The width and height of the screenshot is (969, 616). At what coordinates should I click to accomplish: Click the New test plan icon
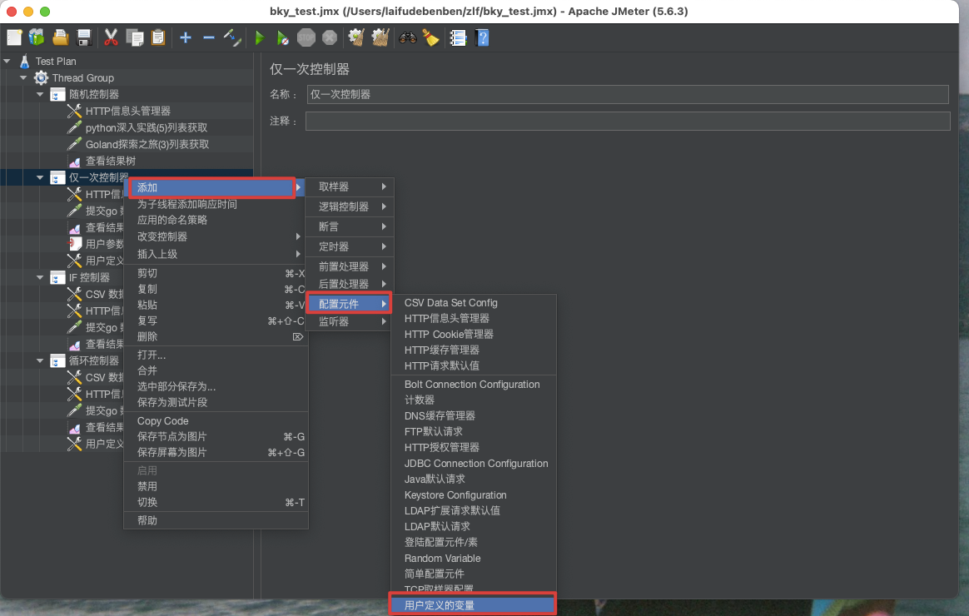click(x=14, y=37)
